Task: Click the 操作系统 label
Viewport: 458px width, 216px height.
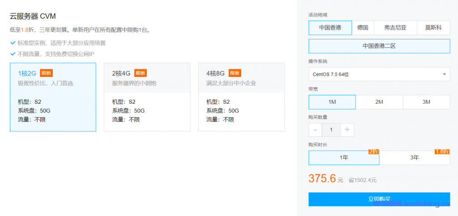Action: pos(318,61)
